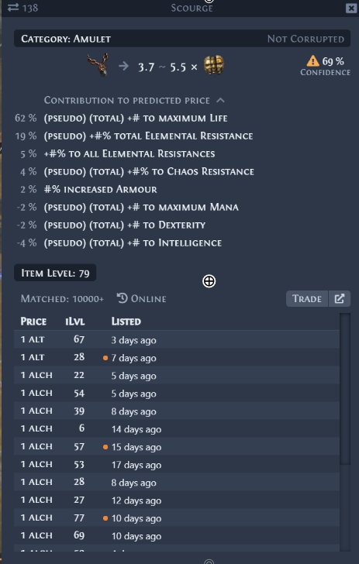Click the amulet item icon
This screenshot has width=359, height=564.
click(x=98, y=65)
